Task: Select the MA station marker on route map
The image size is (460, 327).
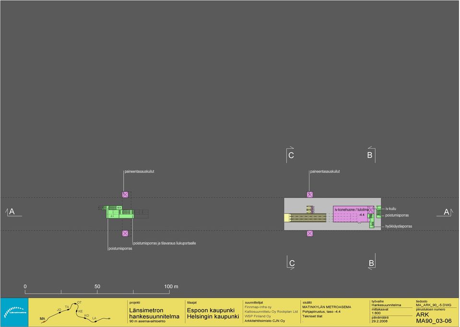Action: pos(44,322)
